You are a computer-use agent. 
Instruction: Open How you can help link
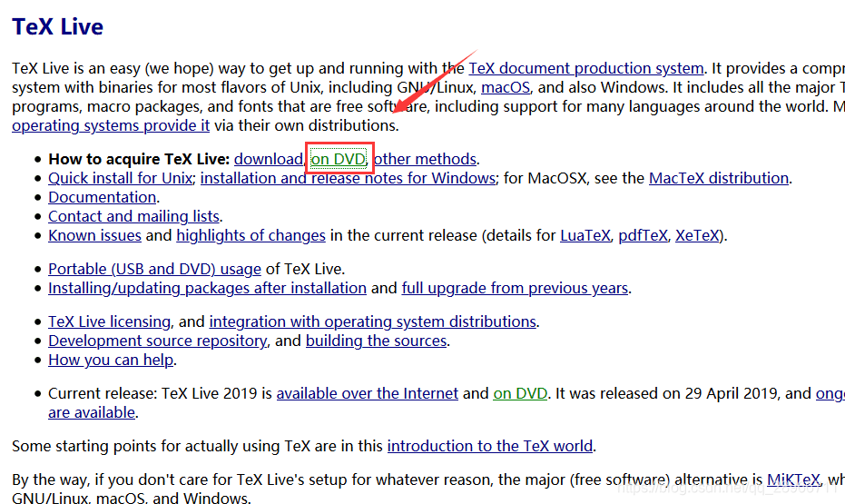111,360
